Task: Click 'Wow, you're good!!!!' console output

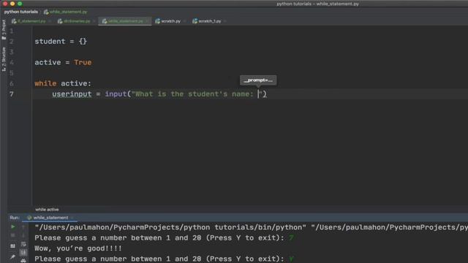Action: (78, 248)
